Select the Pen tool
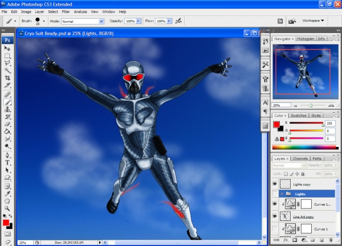Screen dimensions: 342x246 point(7,155)
